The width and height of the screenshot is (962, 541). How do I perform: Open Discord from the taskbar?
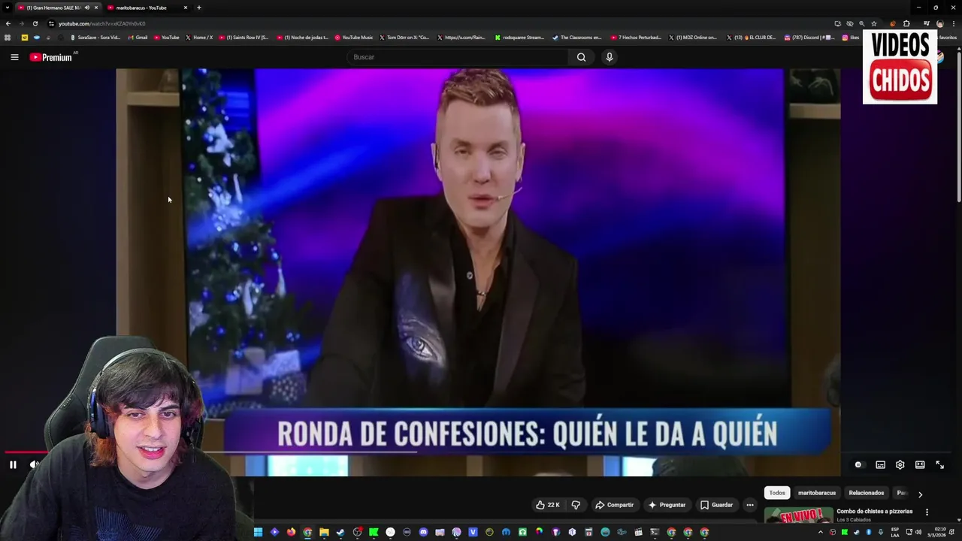pyautogui.click(x=423, y=532)
